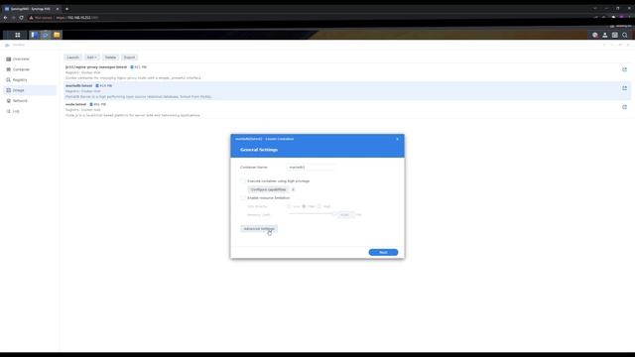635x357 pixels.
Task: Click the Memory Limit value field
Action: point(345,214)
